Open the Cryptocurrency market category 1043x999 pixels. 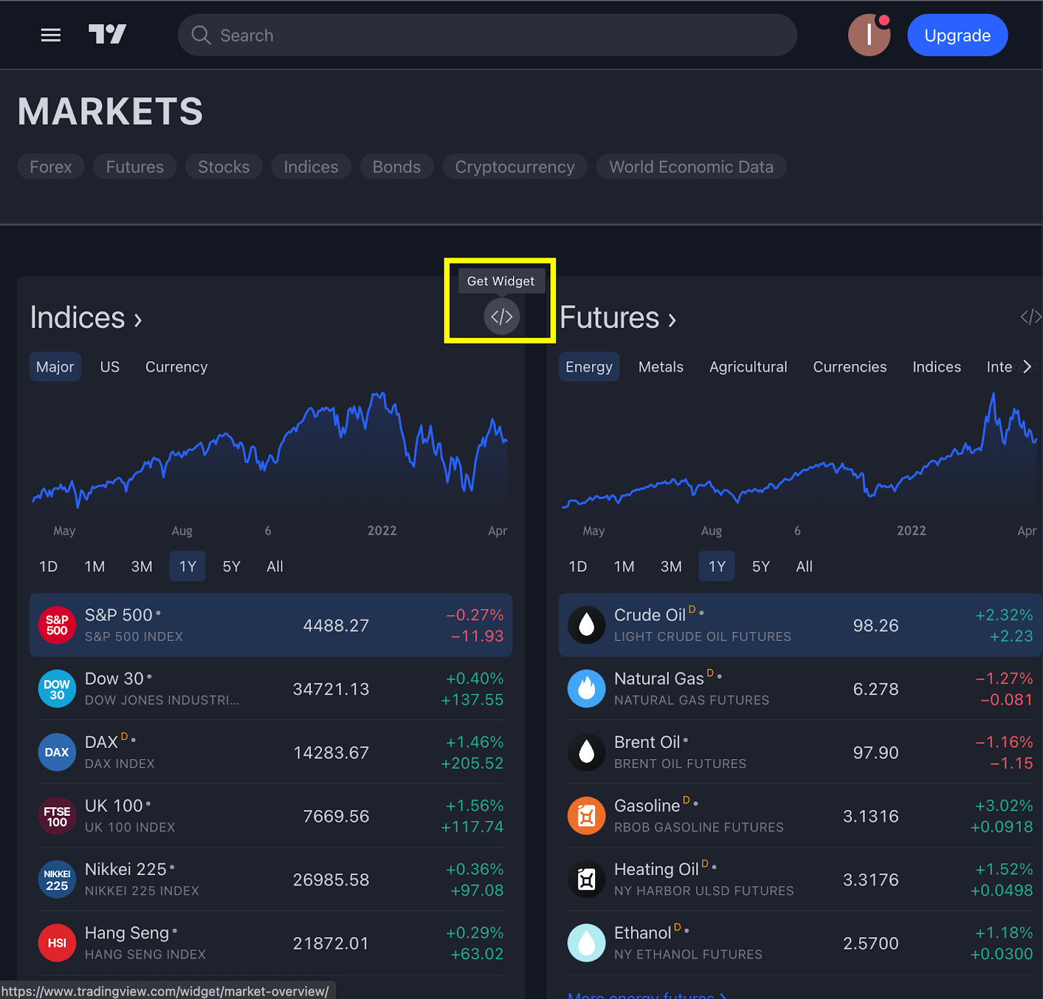pyautogui.click(x=514, y=166)
